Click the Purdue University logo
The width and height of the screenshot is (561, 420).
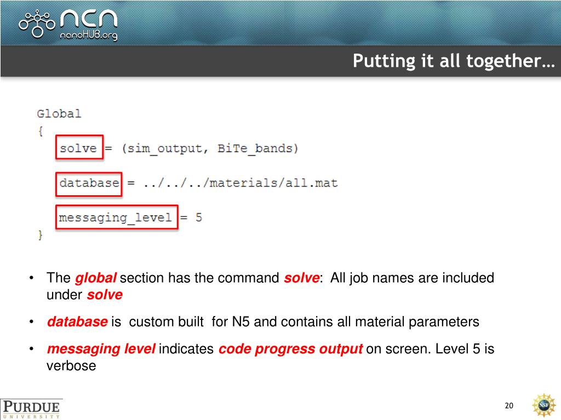(31, 409)
